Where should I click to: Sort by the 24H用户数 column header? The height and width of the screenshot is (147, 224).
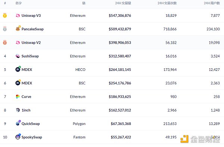click(x=212, y=3)
